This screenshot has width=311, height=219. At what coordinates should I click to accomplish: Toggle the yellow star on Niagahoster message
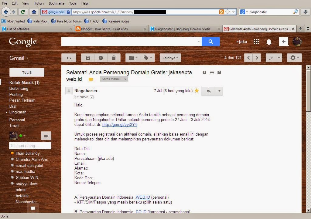click(x=197, y=91)
